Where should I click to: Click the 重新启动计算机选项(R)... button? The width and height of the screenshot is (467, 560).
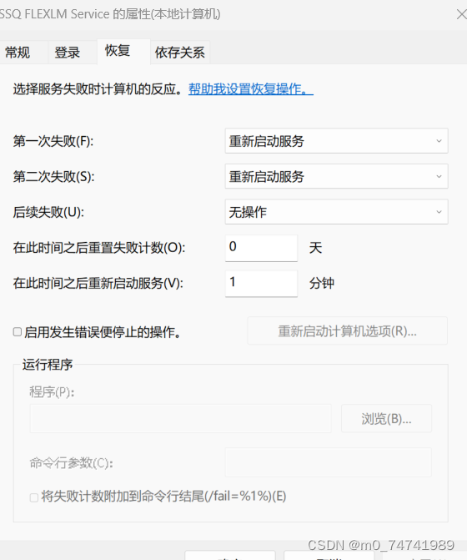coord(347,331)
